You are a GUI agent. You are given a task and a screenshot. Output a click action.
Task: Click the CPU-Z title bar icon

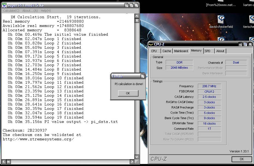151,44
